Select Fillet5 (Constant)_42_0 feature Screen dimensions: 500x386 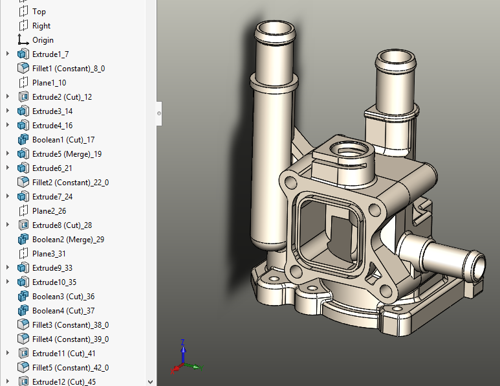coord(70,367)
